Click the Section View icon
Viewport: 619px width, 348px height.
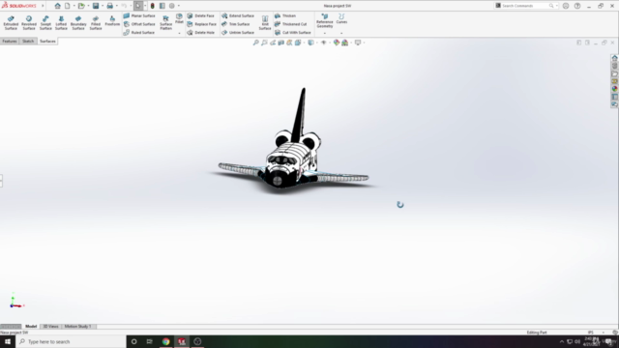click(x=281, y=43)
